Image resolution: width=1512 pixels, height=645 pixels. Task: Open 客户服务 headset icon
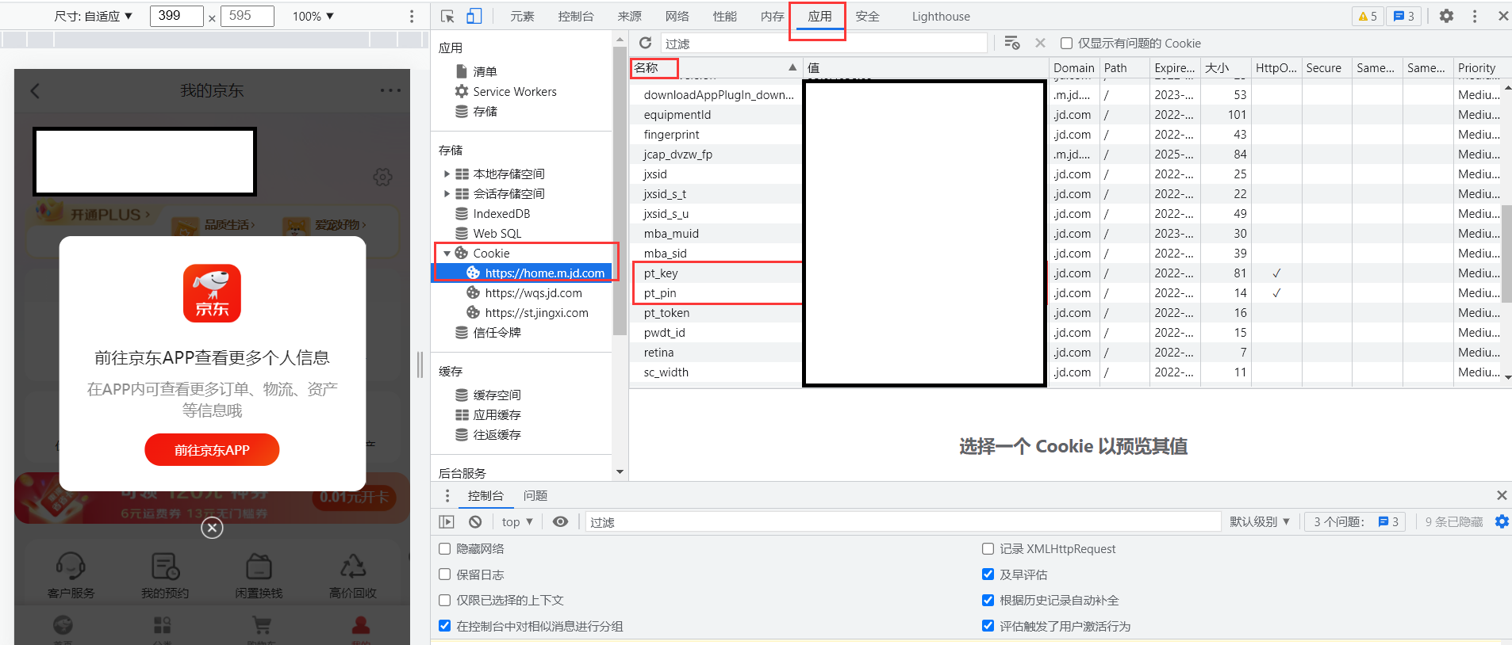point(71,566)
